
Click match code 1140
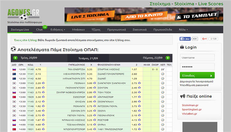(30, 69)
